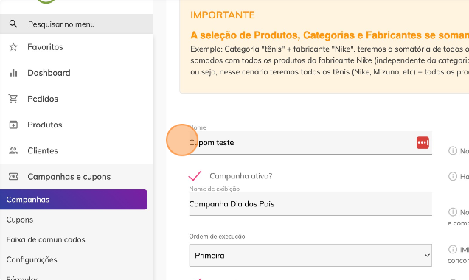The image size is (469, 280).
Task: Go to Faixa de comunicados
Action: [46, 239]
